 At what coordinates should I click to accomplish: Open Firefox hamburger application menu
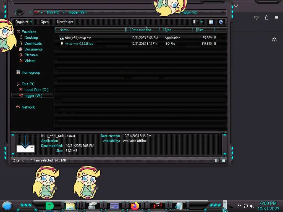pos(276,18)
